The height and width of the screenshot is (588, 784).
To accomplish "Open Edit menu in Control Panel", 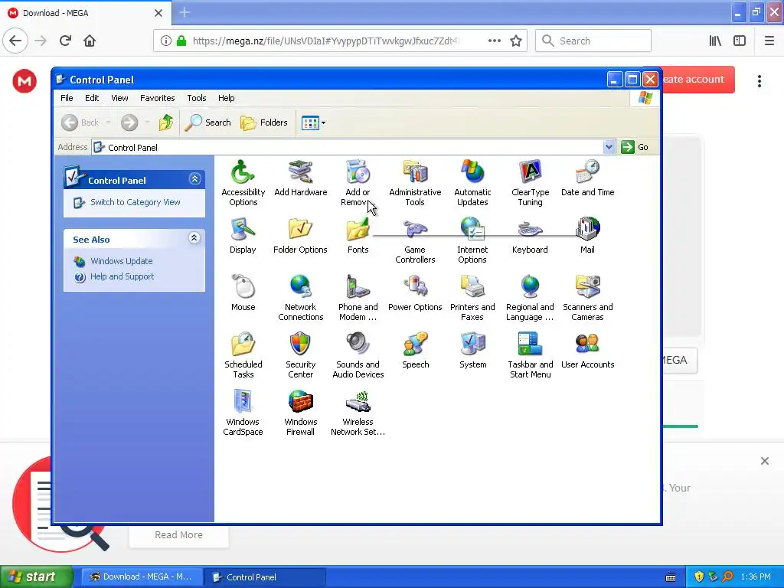I will coord(92,98).
